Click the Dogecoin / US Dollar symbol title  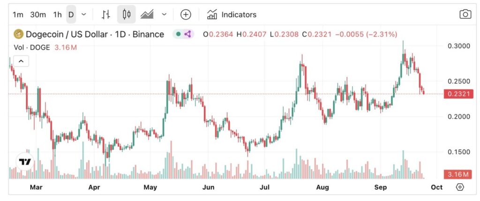(95, 34)
